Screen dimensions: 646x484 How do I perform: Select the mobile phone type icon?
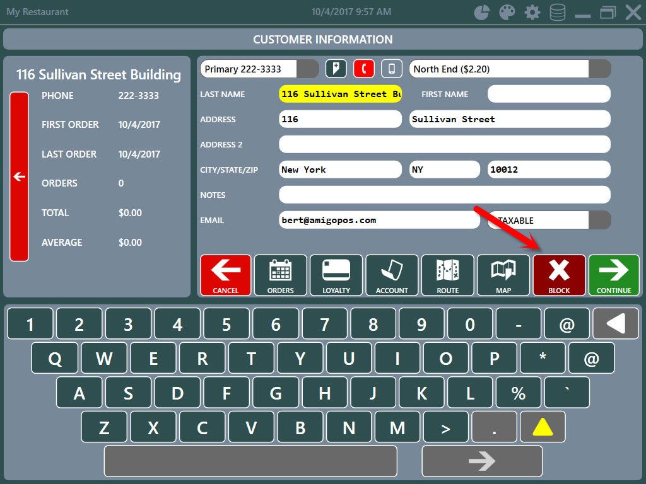pyautogui.click(x=392, y=69)
